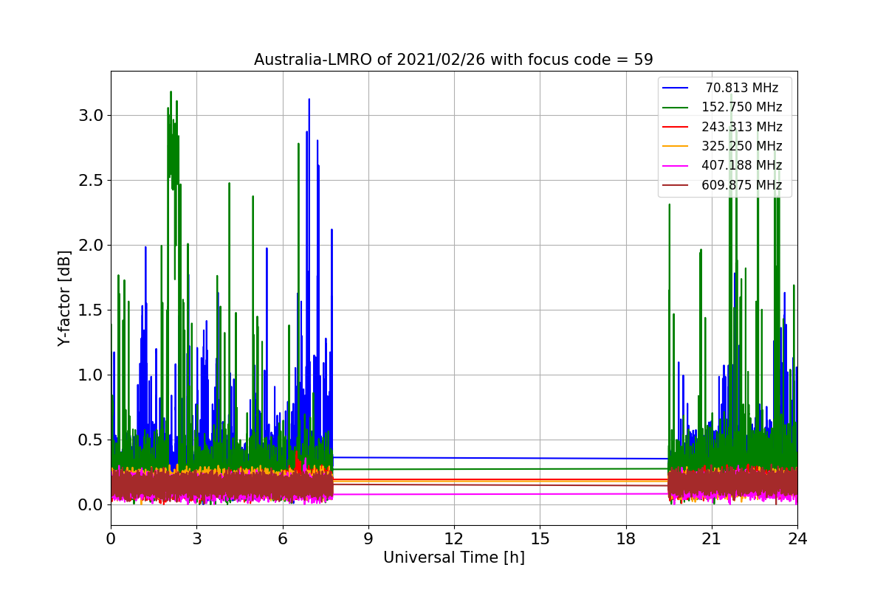Click the magenta legend line swatch
This screenshot has width=886, height=590.
coord(676,166)
